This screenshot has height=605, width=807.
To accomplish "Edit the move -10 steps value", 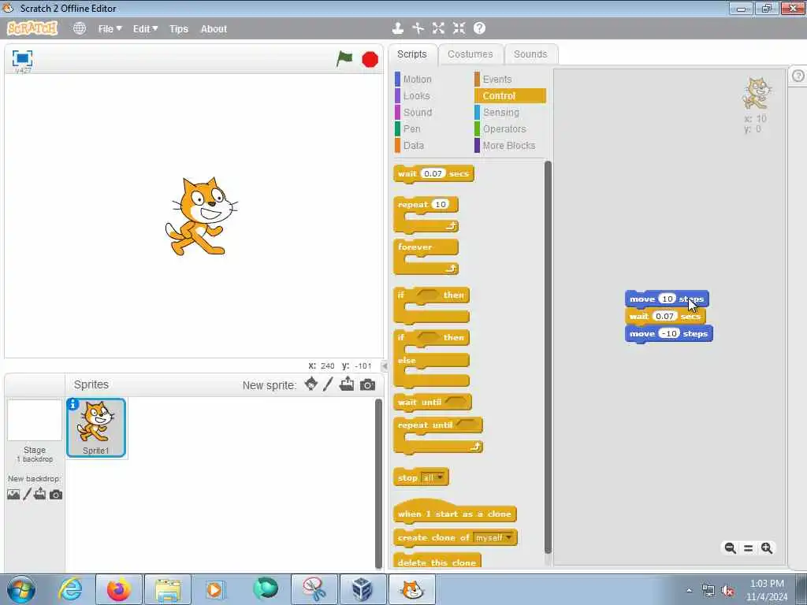I will pos(669,334).
